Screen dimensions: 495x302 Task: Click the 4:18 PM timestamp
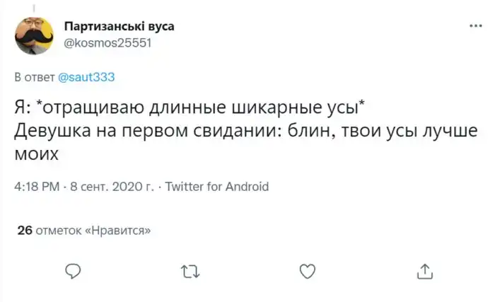pyautogui.click(x=37, y=187)
